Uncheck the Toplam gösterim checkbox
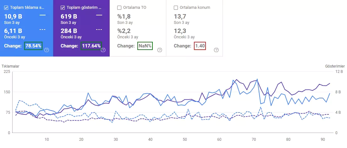Viewport: 347px width, 148px height. click(x=63, y=8)
